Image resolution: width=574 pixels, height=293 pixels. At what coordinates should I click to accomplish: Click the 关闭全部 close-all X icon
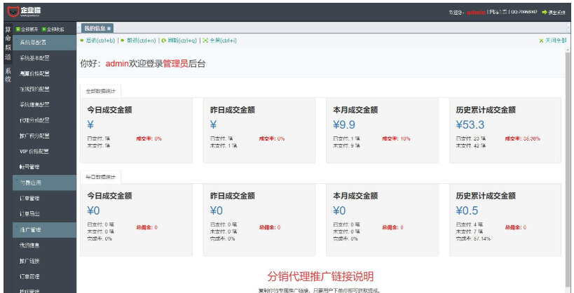(x=541, y=41)
